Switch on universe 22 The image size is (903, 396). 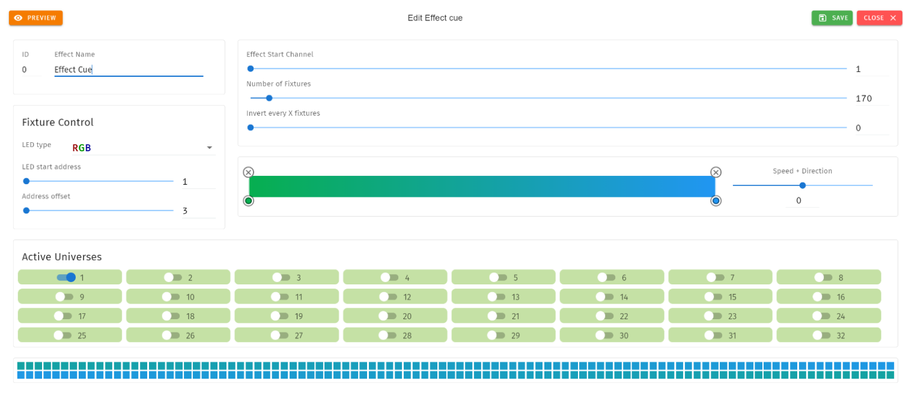tap(604, 316)
